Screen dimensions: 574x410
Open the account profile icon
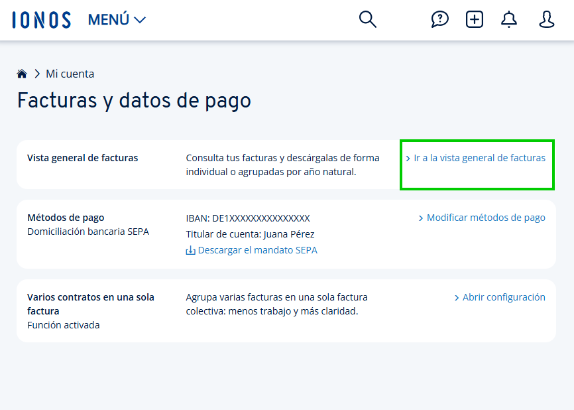(x=545, y=20)
